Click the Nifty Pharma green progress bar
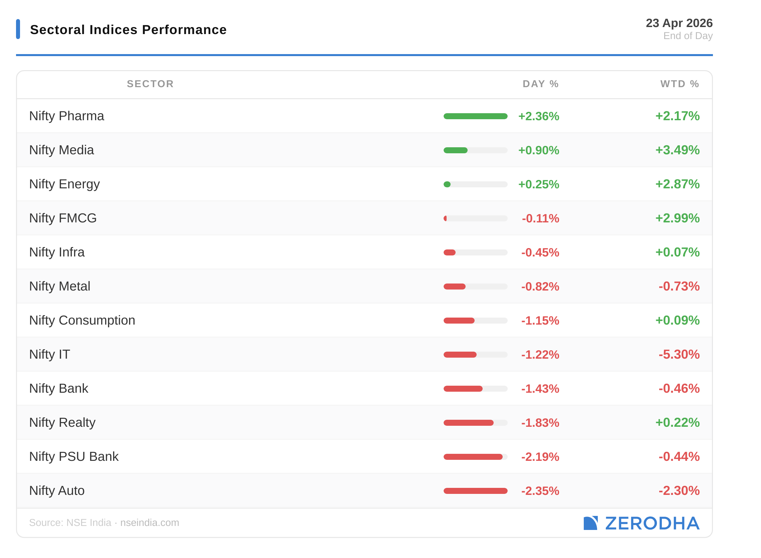Image resolution: width=761 pixels, height=558 pixels. pos(475,116)
